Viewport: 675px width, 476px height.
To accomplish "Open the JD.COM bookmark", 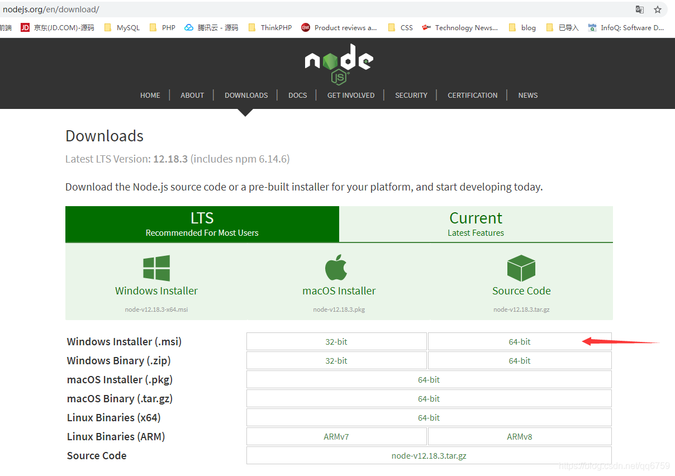I will pyautogui.click(x=58, y=27).
